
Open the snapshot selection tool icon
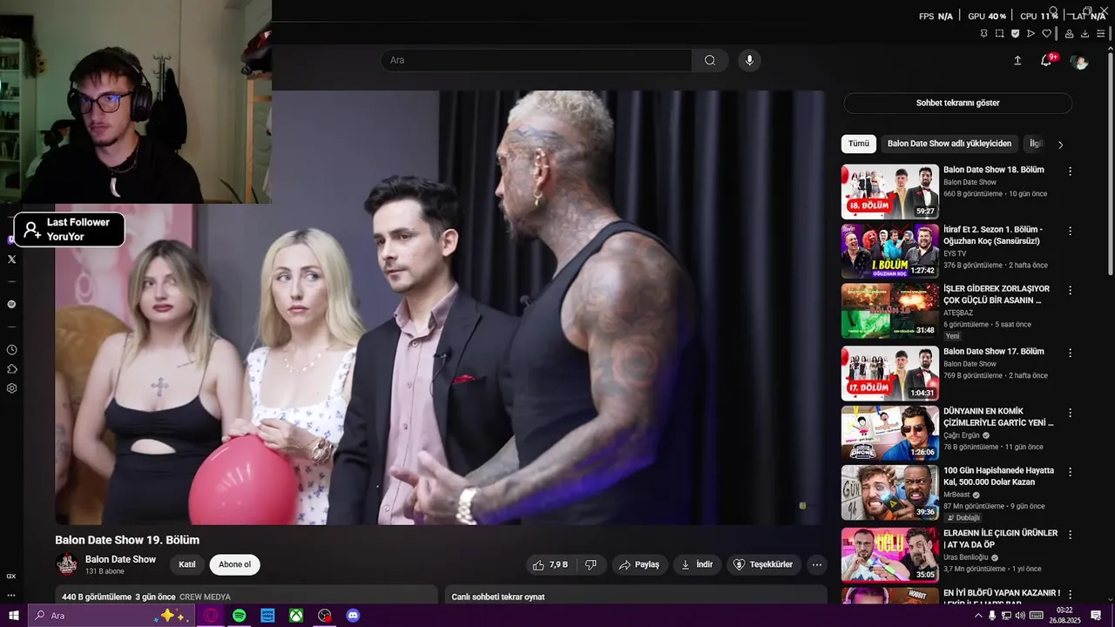pyautogui.click(x=999, y=34)
